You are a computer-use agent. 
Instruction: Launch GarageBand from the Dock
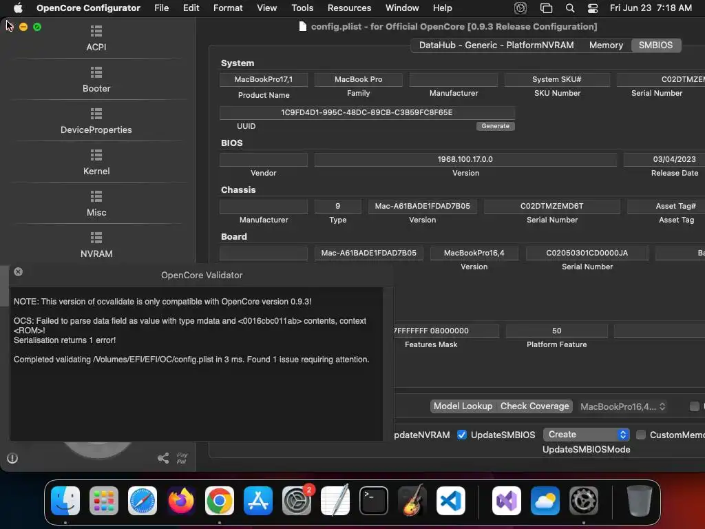pyautogui.click(x=412, y=501)
